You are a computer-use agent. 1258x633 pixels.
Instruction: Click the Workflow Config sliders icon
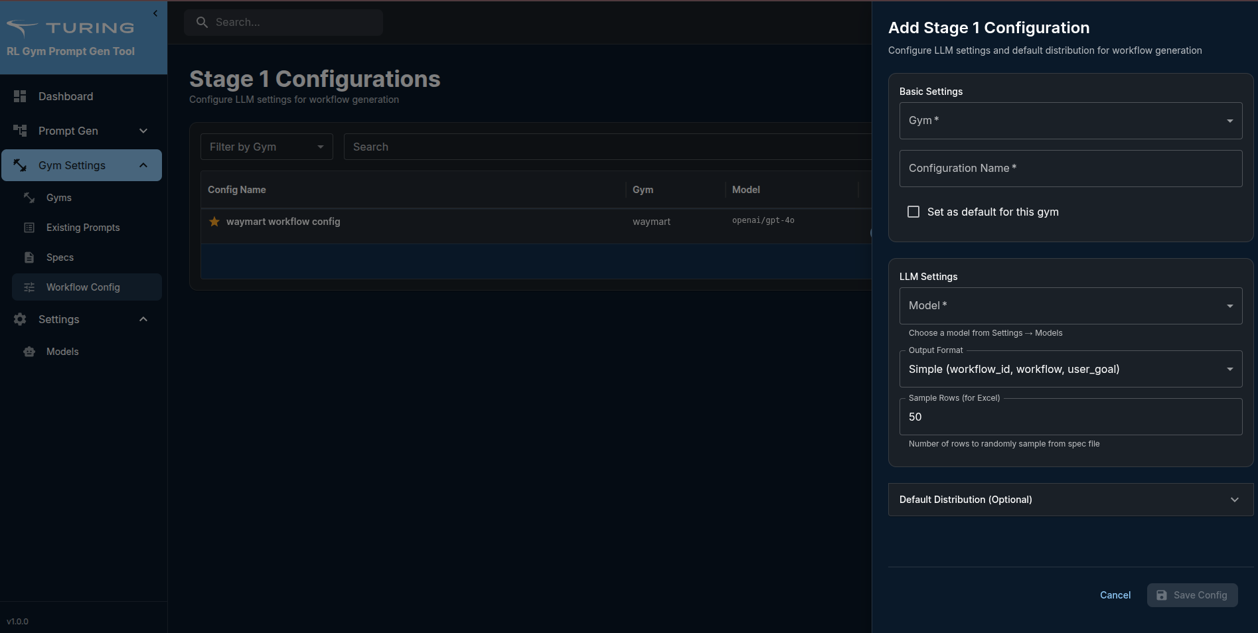coord(29,287)
